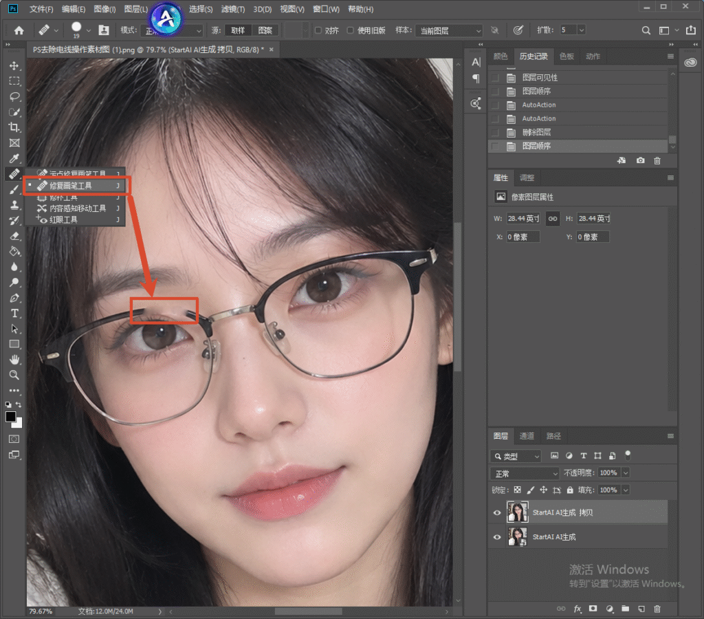Select the Move tool in toolbar
Image resolution: width=704 pixels, height=619 pixels.
(x=14, y=65)
